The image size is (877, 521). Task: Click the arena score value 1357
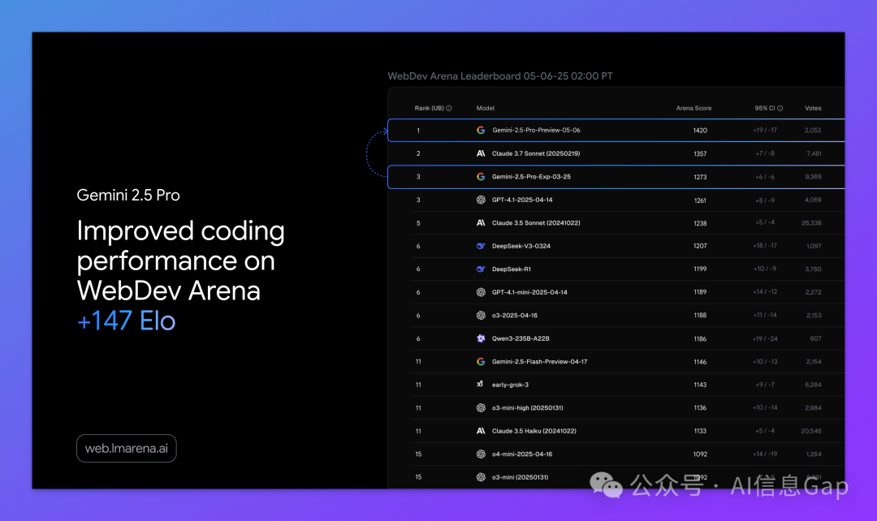tap(700, 153)
